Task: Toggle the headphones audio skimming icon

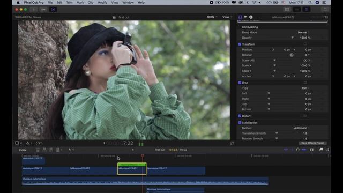Action: point(298,150)
